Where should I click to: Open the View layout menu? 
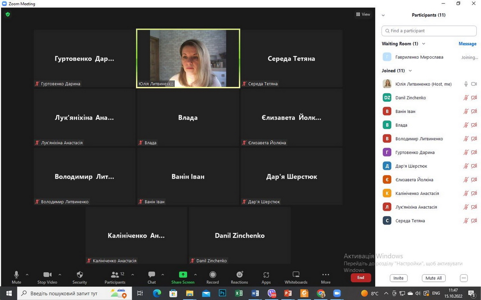[363, 15]
